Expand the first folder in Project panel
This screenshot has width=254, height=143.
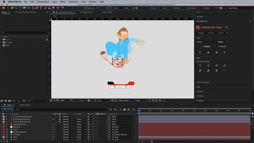tap(1, 39)
